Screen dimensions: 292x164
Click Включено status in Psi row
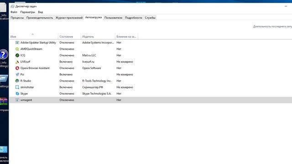[66, 74]
